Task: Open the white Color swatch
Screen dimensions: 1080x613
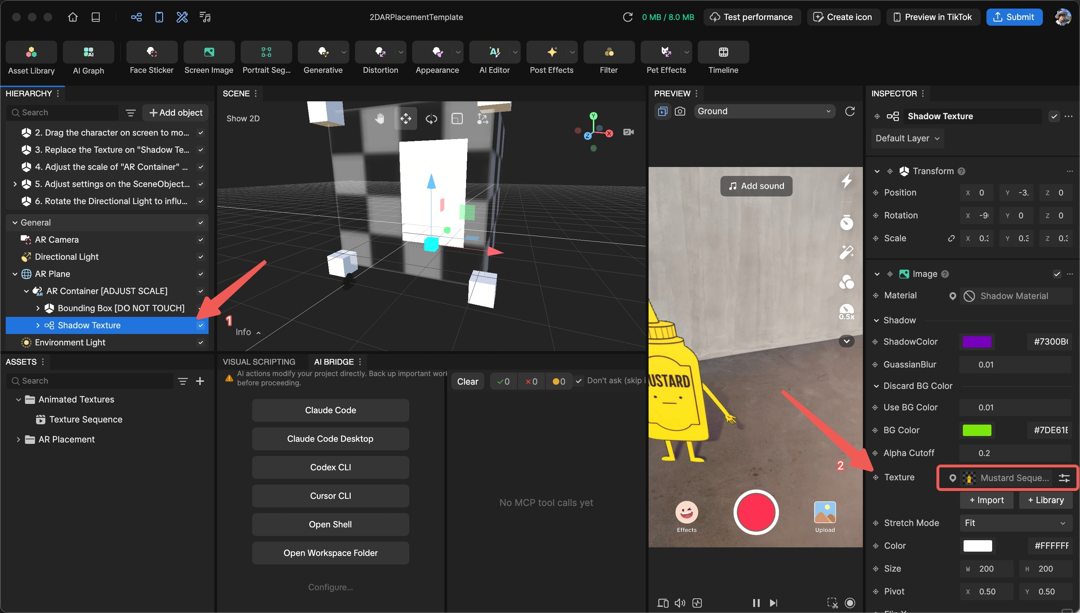Action: [x=977, y=546]
